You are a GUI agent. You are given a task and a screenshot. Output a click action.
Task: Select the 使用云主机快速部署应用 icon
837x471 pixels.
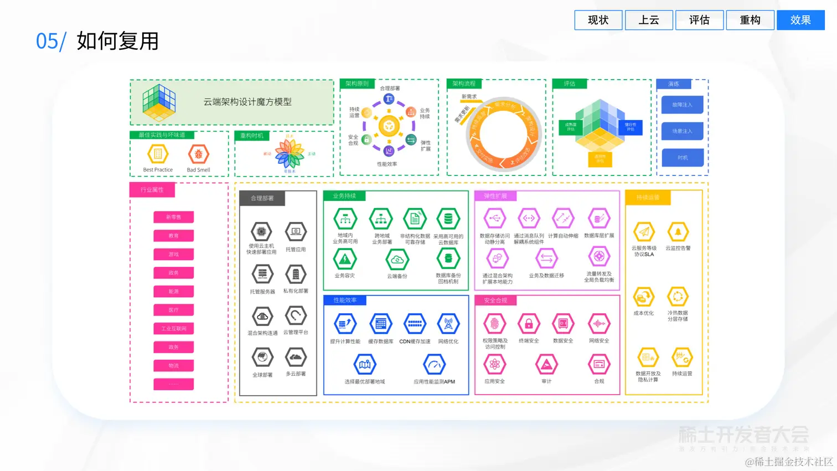[x=262, y=231]
